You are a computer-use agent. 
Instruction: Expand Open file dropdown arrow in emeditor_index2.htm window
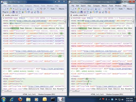(x=82, y=9)
